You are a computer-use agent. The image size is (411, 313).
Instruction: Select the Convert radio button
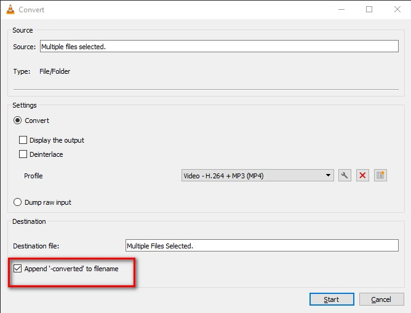18,121
